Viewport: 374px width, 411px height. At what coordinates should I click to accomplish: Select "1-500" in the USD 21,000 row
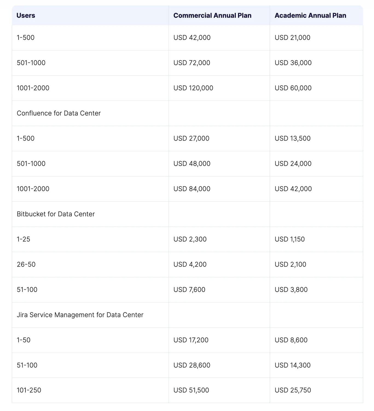coord(26,38)
